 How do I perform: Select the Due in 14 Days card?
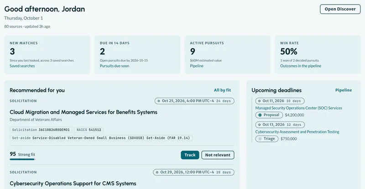137,55
